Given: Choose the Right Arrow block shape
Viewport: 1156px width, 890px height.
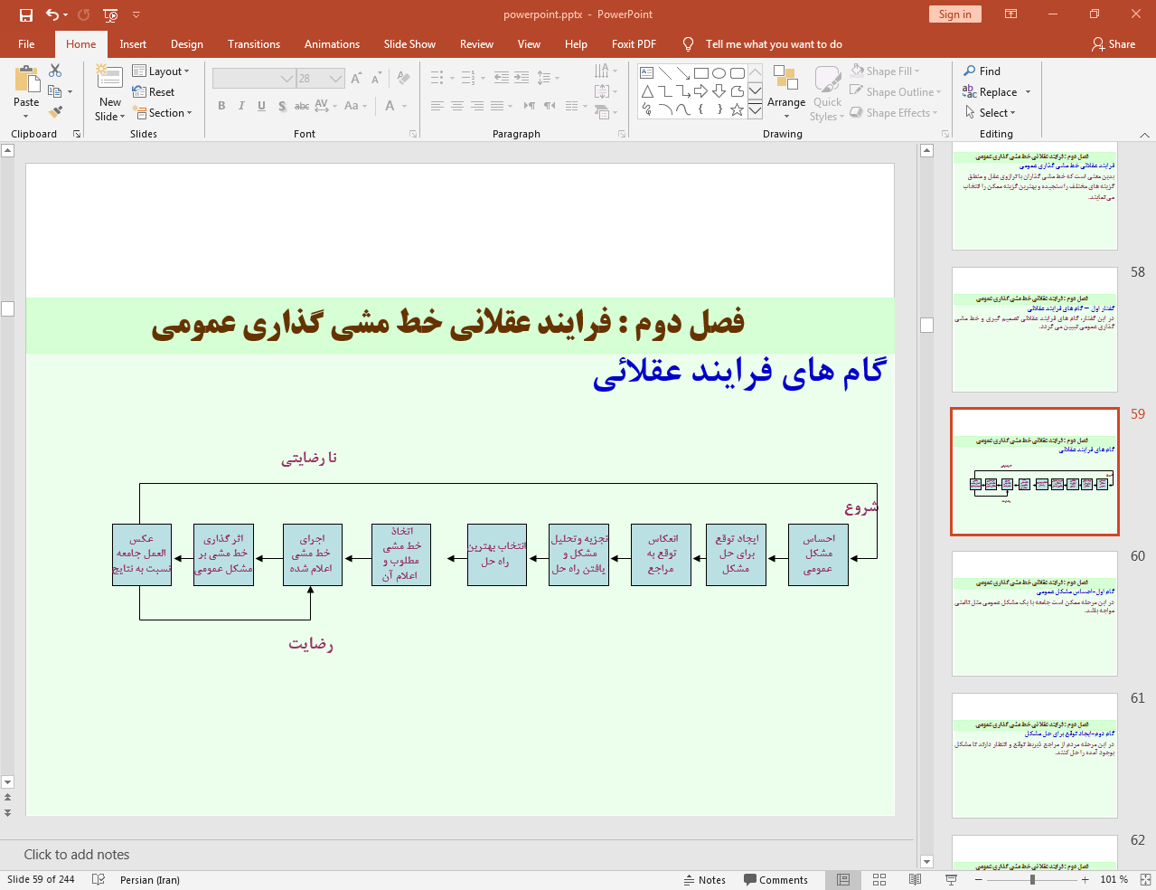Looking at the screenshot, I should coord(701,91).
